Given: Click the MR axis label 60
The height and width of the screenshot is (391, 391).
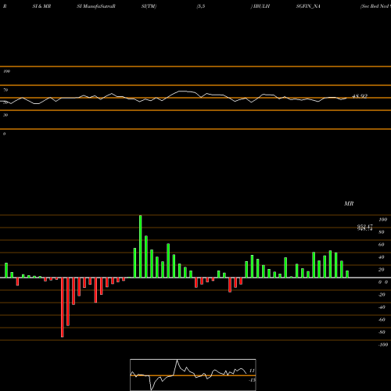Looking at the screenshot, I should [x=381, y=245].
